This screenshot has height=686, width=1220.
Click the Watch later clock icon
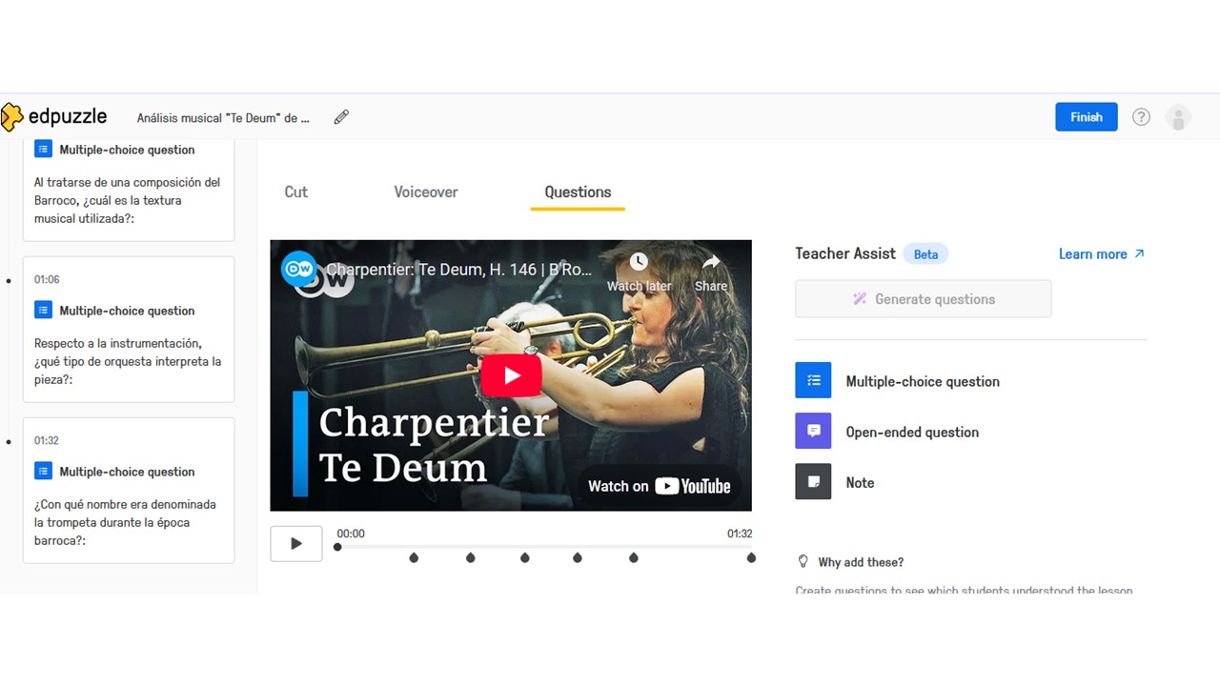639,262
